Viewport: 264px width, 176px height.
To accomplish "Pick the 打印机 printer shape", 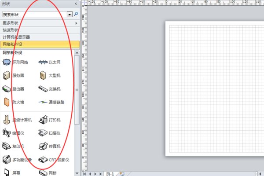I will pos(49,120).
